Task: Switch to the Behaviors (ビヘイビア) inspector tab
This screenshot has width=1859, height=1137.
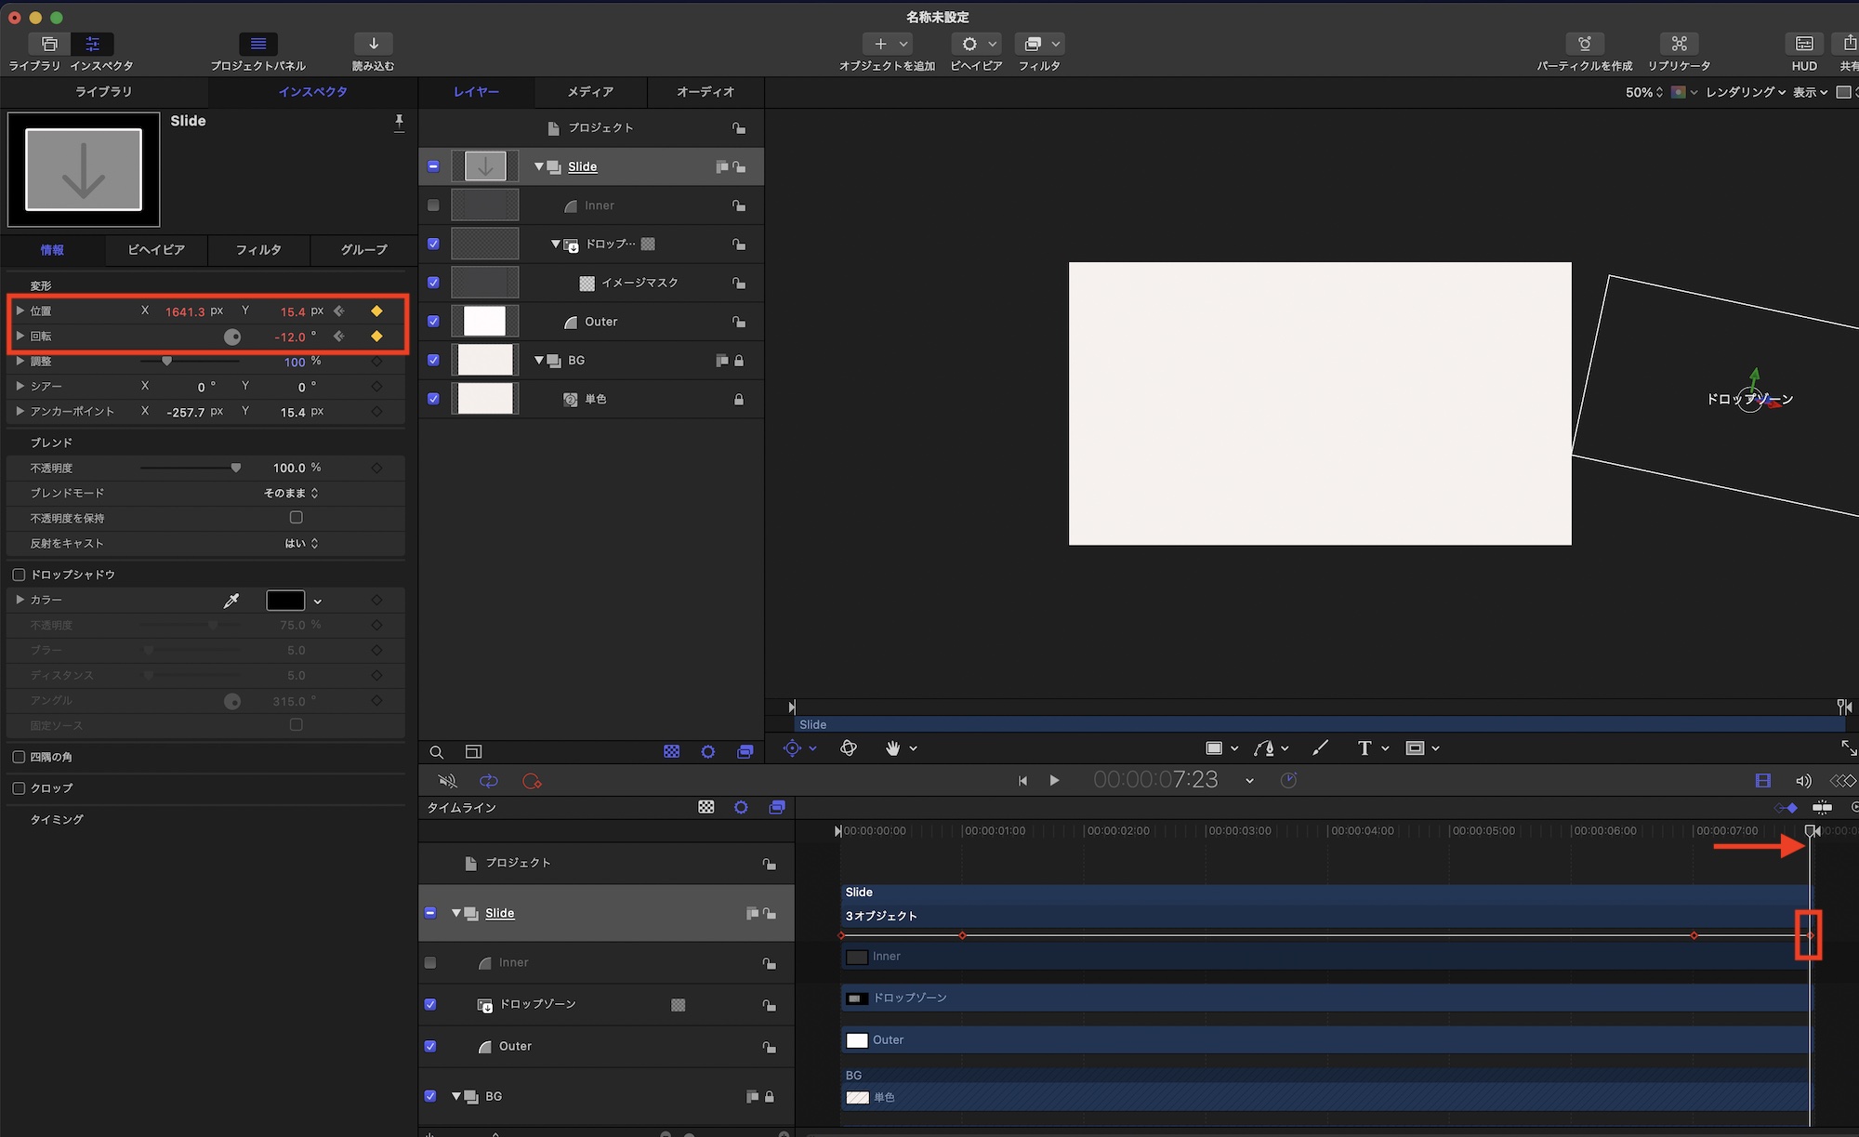Action: click(156, 249)
